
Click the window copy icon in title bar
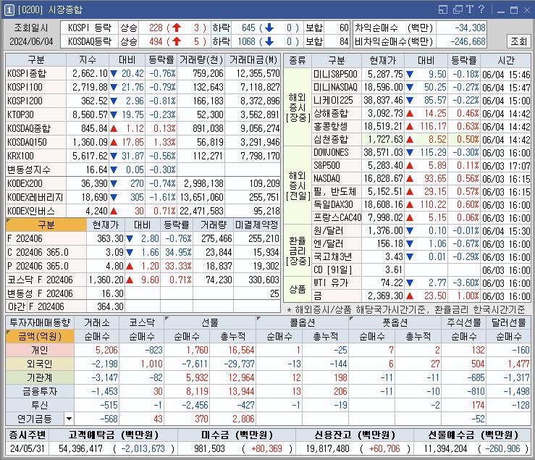458,9
